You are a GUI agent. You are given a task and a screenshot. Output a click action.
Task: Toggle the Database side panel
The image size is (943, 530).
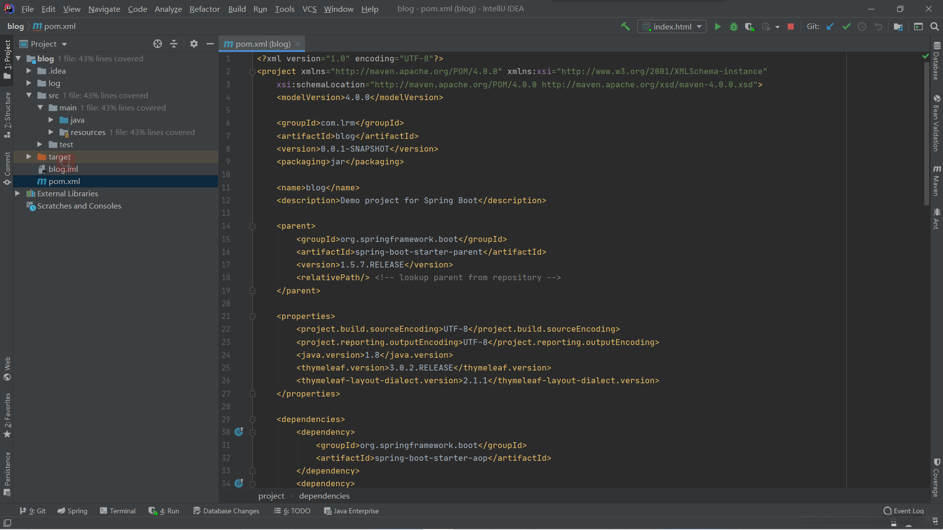click(x=937, y=61)
